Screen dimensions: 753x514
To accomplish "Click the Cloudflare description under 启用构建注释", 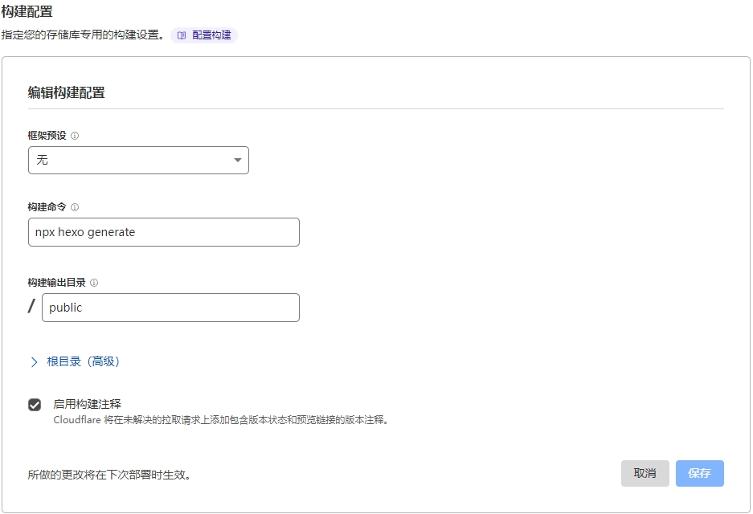I will pyautogui.click(x=221, y=419).
